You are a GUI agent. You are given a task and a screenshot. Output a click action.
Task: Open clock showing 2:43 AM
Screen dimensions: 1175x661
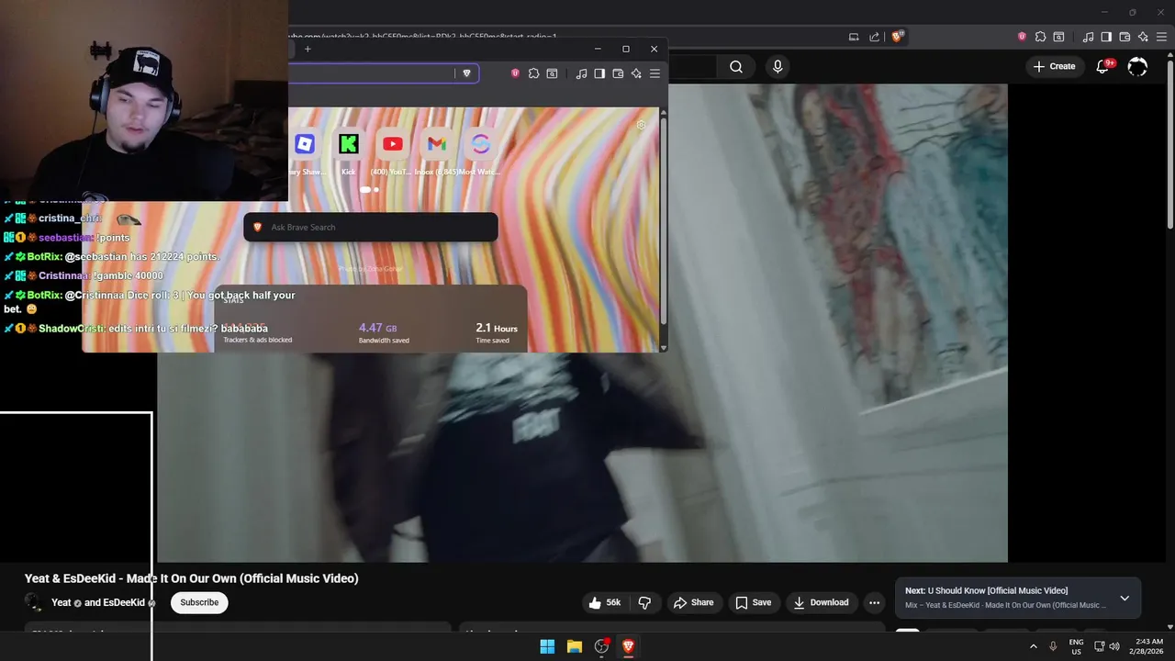pyautogui.click(x=1148, y=646)
